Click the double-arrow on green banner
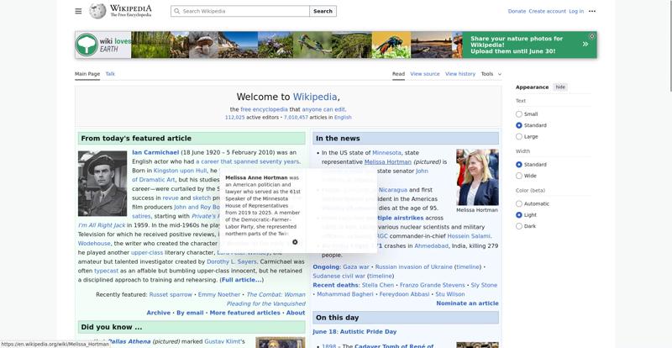672x348 pixels. pyautogui.click(x=585, y=44)
